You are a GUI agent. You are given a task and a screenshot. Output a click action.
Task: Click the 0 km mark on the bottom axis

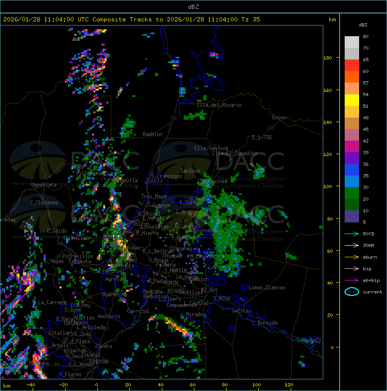tap(96, 385)
